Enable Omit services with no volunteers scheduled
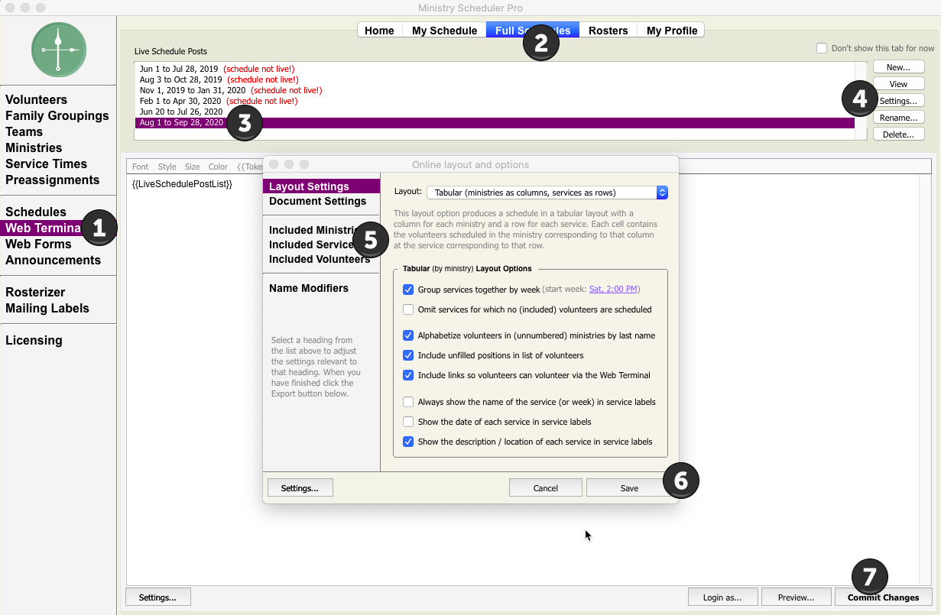Viewport: 941px width, 615px height. point(408,310)
